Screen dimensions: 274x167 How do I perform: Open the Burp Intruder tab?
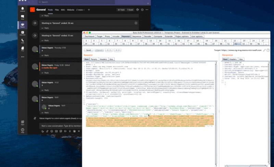click(x=116, y=36)
